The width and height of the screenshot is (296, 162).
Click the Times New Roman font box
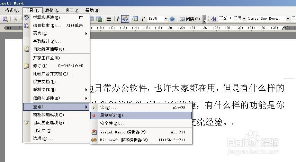point(266,18)
